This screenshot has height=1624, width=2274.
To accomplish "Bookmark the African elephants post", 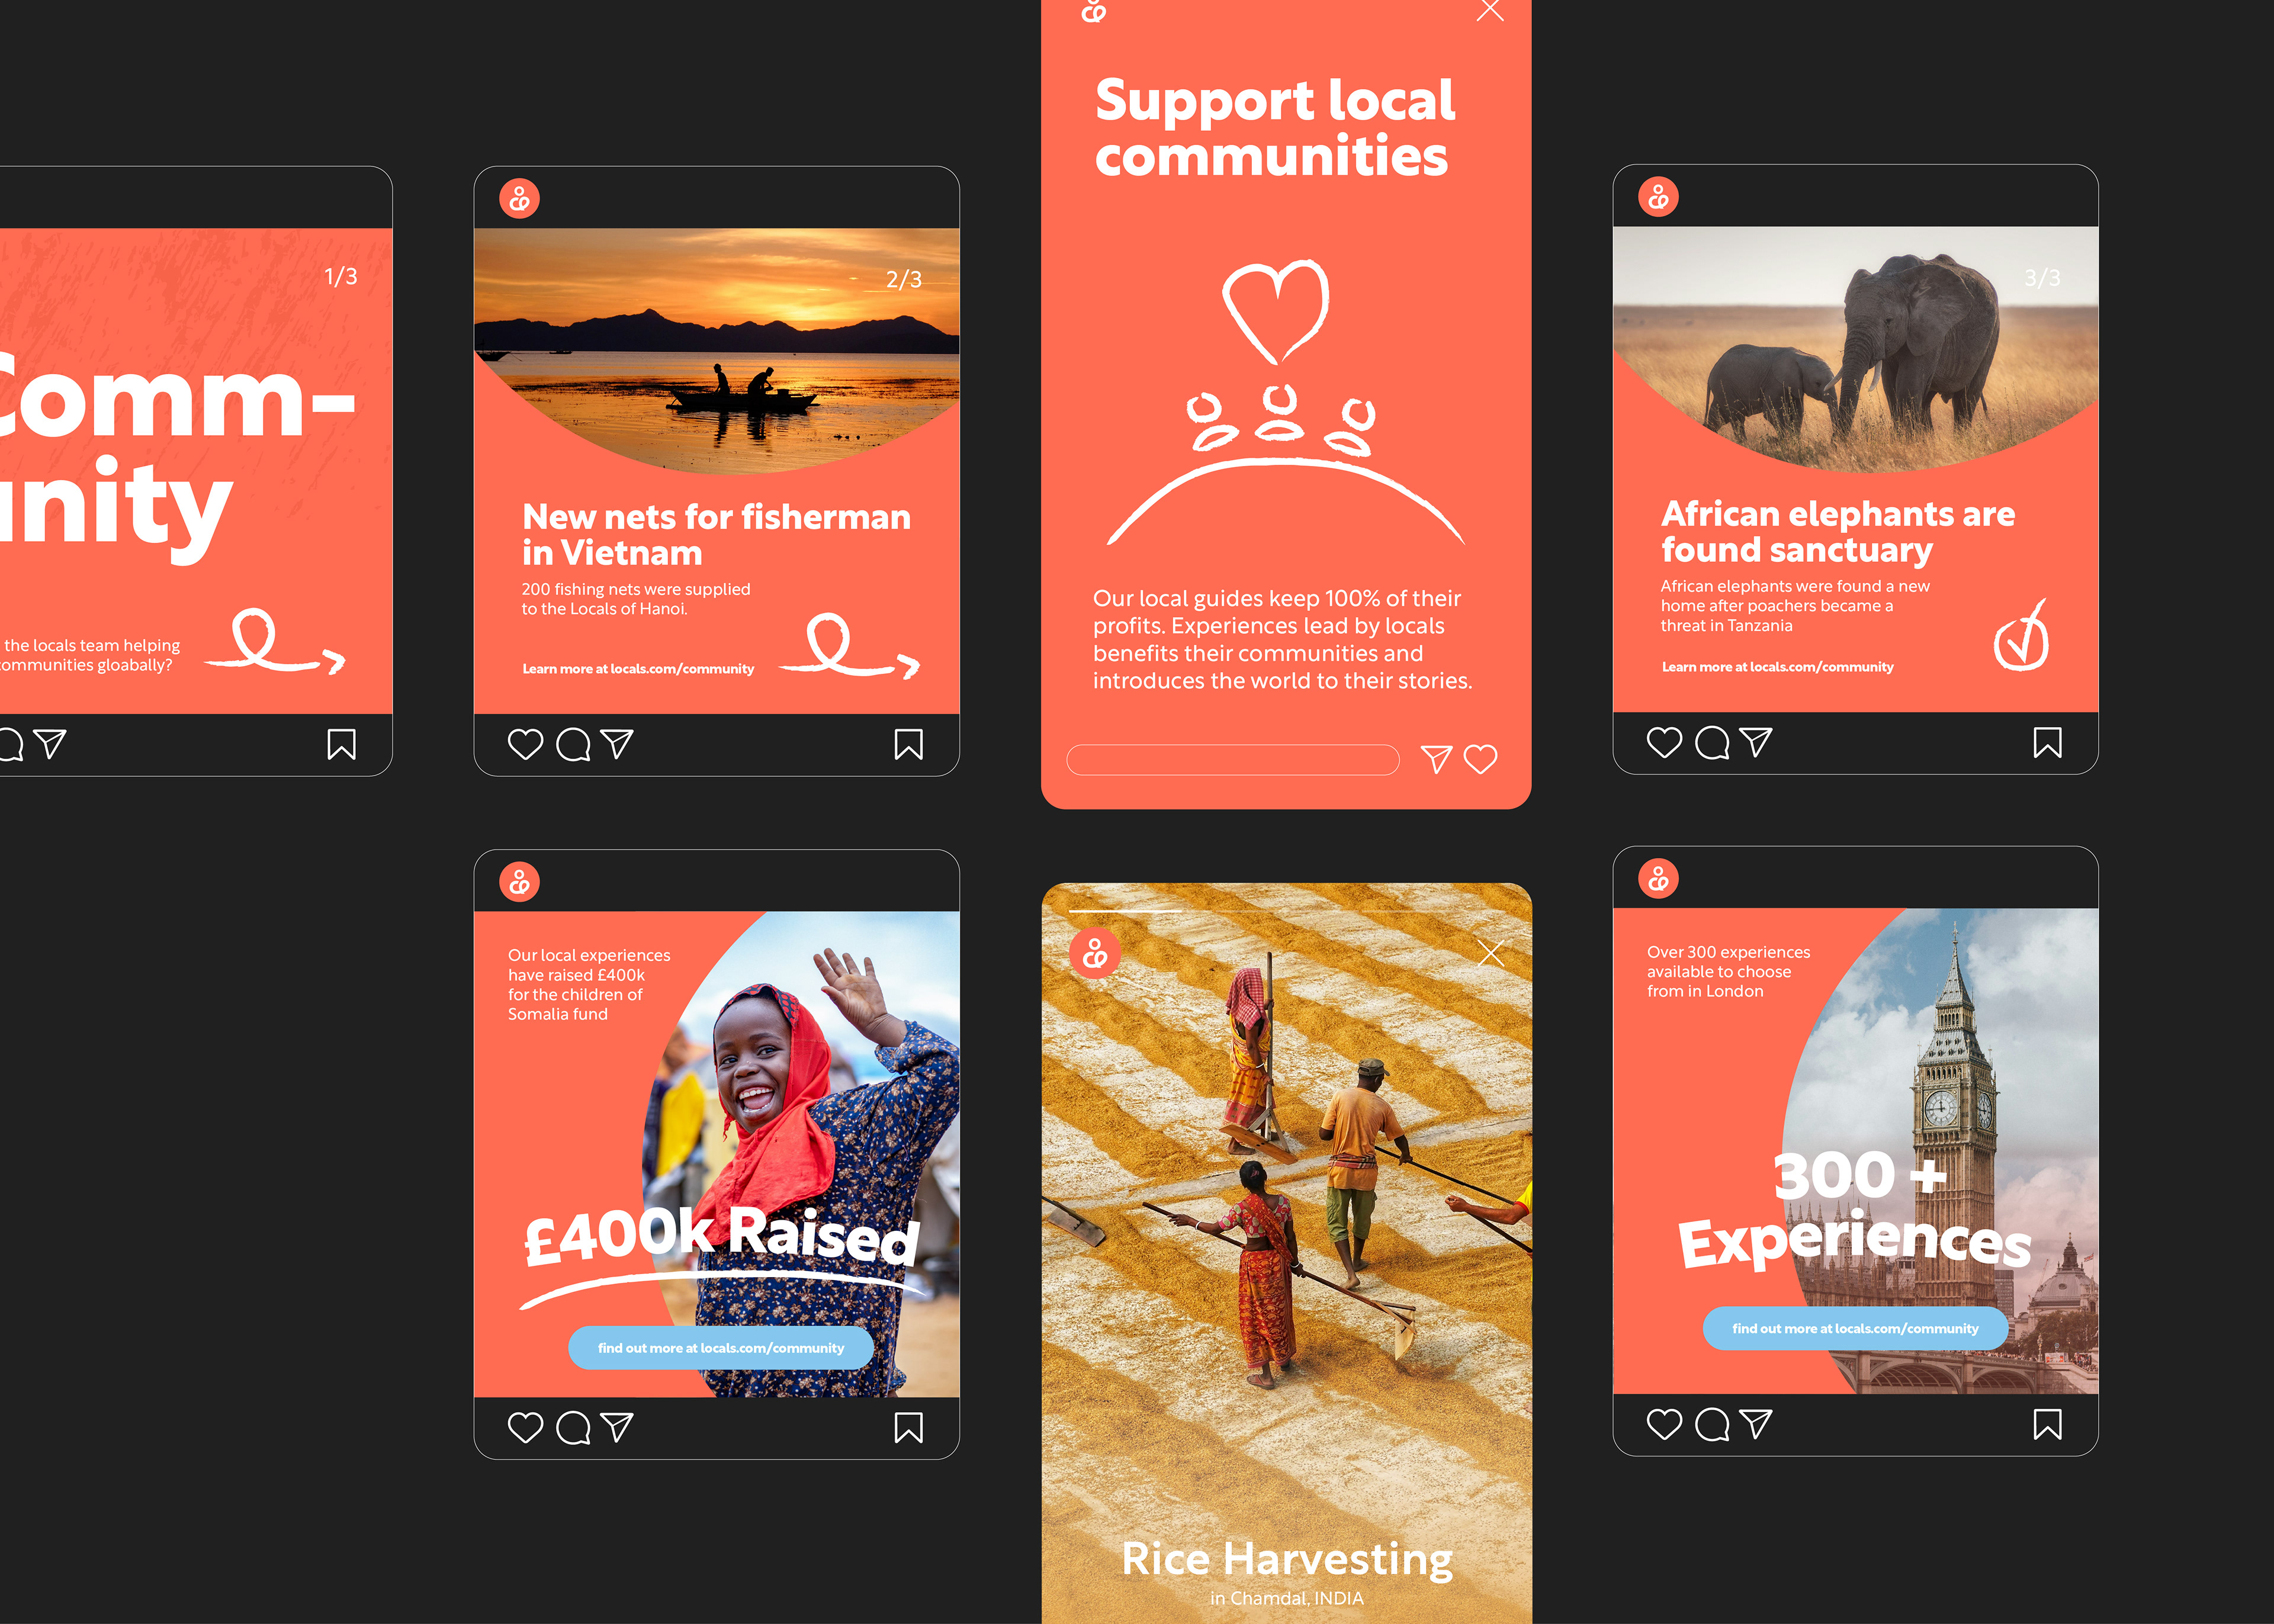I will (x=2047, y=742).
